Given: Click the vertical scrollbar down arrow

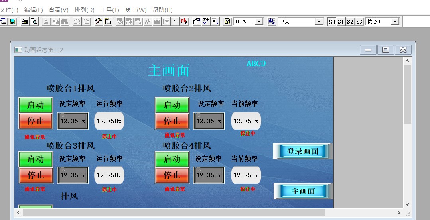Looking at the screenshot, I should tap(407, 204).
